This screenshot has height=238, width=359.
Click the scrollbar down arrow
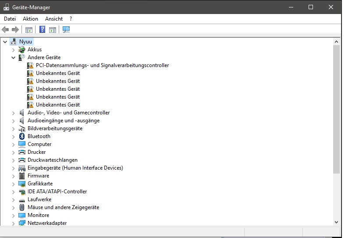coord(336,222)
